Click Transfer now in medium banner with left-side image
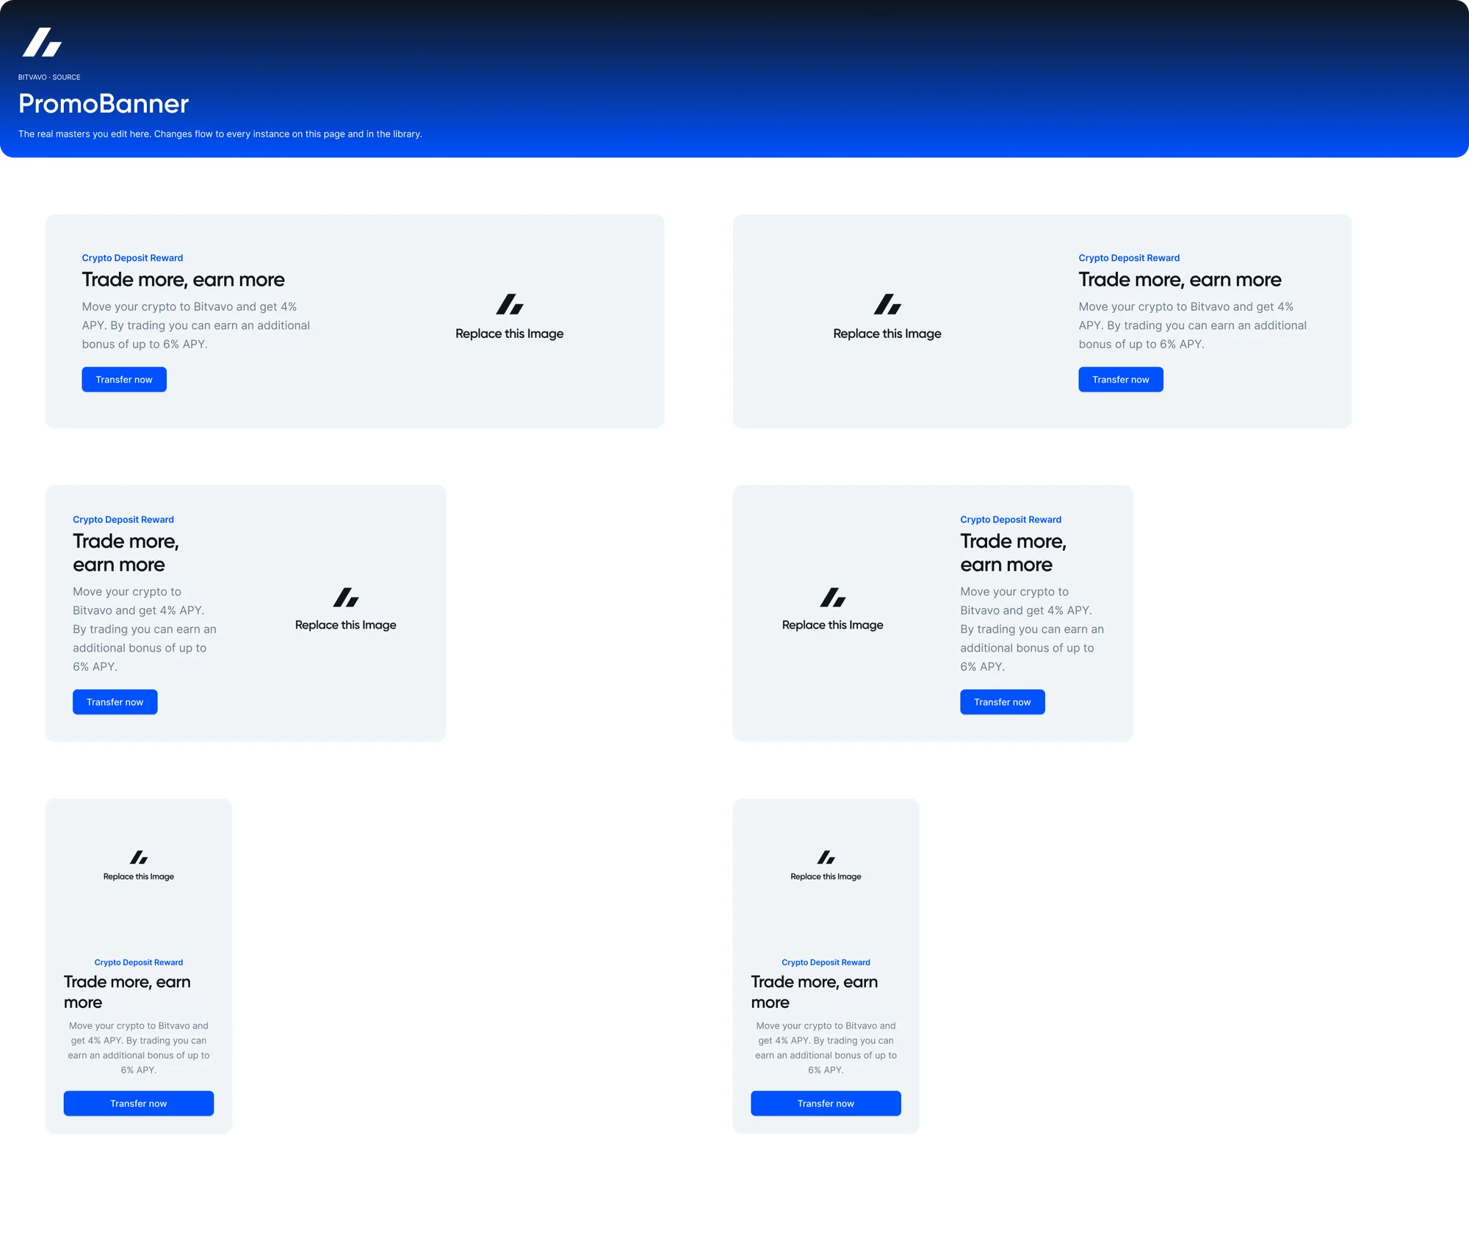The width and height of the screenshot is (1469, 1248). (x=1003, y=702)
